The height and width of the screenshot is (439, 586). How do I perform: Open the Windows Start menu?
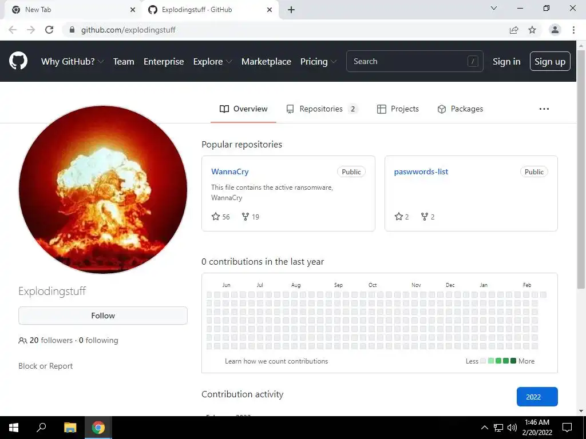pyautogui.click(x=14, y=428)
